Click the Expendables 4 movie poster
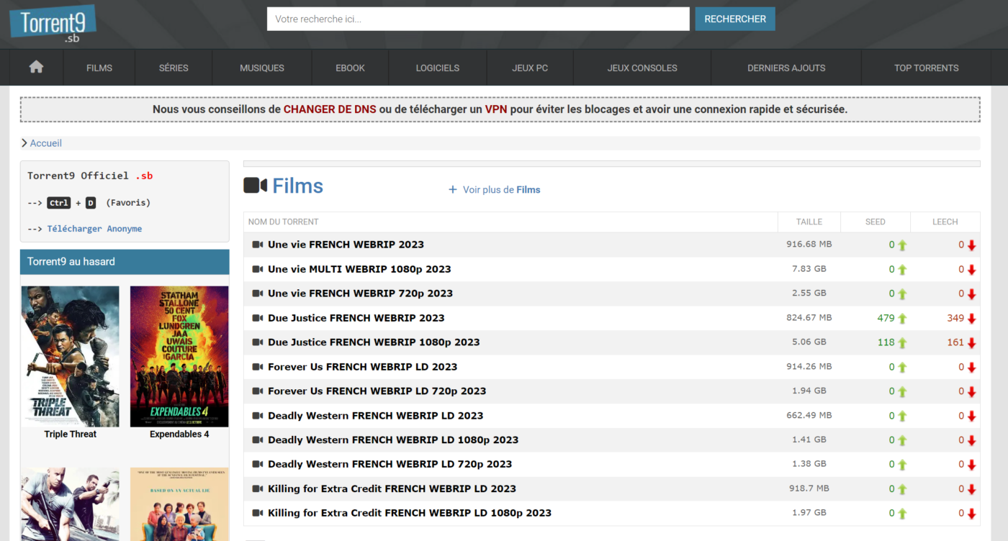 [179, 355]
